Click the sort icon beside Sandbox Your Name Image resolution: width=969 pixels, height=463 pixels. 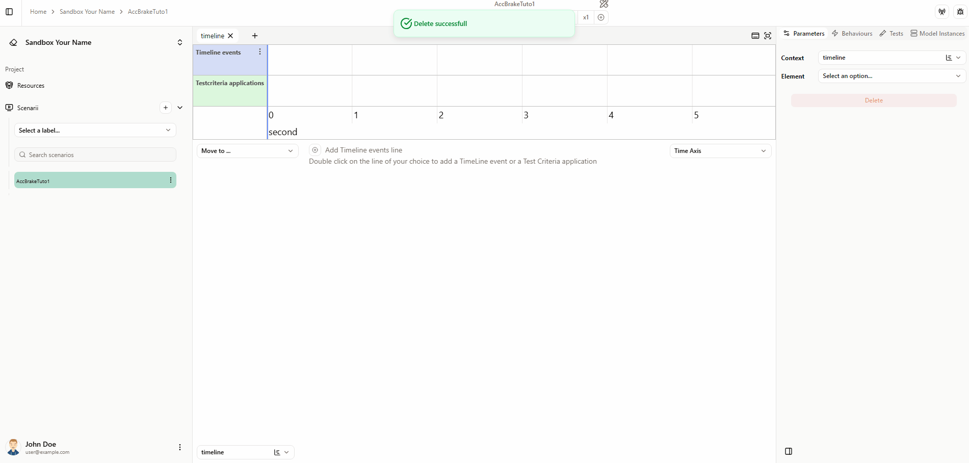click(x=180, y=42)
